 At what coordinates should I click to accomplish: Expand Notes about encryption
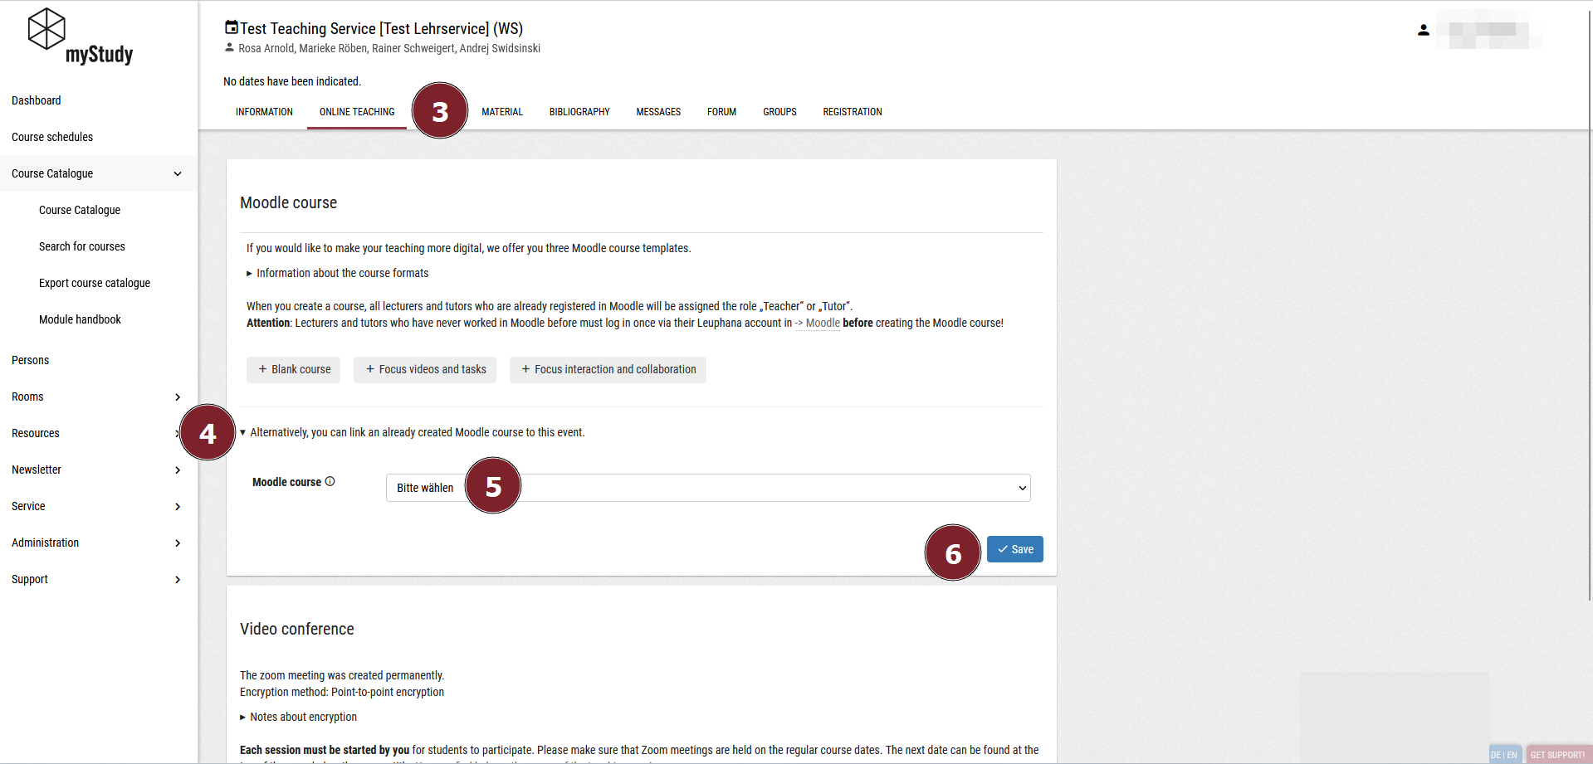tap(303, 717)
